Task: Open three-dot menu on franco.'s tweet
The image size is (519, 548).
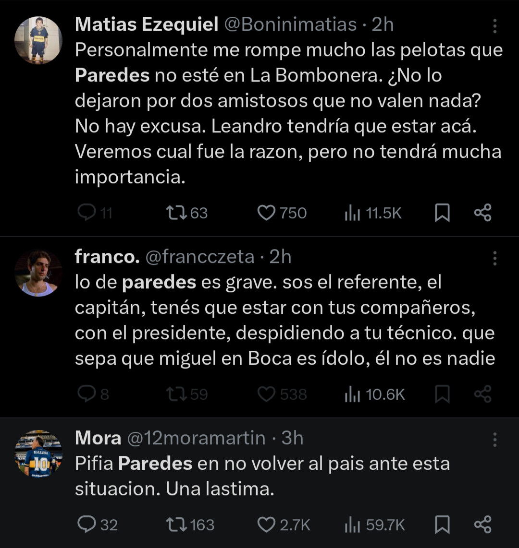Action: (494, 259)
